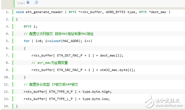Click line number '14.'
The height and width of the screenshot is (110, 185).
[x=7, y=106]
